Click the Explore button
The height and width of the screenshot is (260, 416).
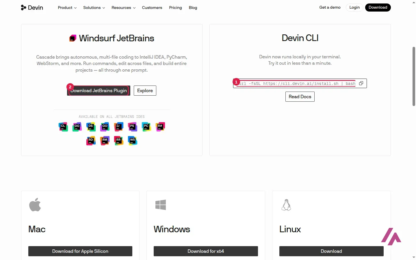pyautogui.click(x=145, y=91)
